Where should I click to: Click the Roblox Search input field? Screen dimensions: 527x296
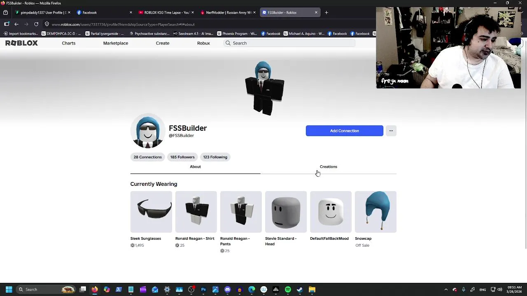(289, 43)
